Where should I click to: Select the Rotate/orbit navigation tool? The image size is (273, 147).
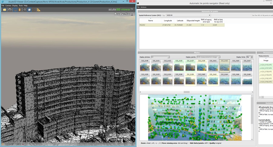[x=15, y=10]
